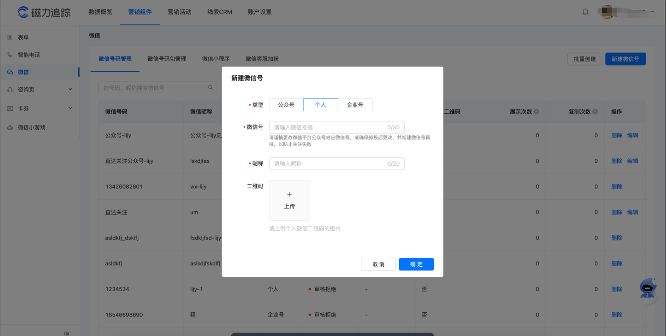Click 编辑 for 公众号-lijy row
The width and height of the screenshot is (666, 336).
(633, 135)
